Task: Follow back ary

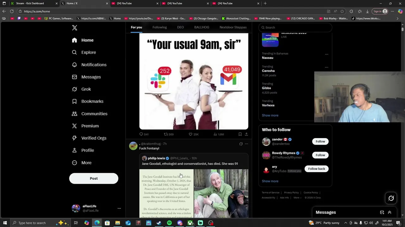Action: tap(316, 169)
